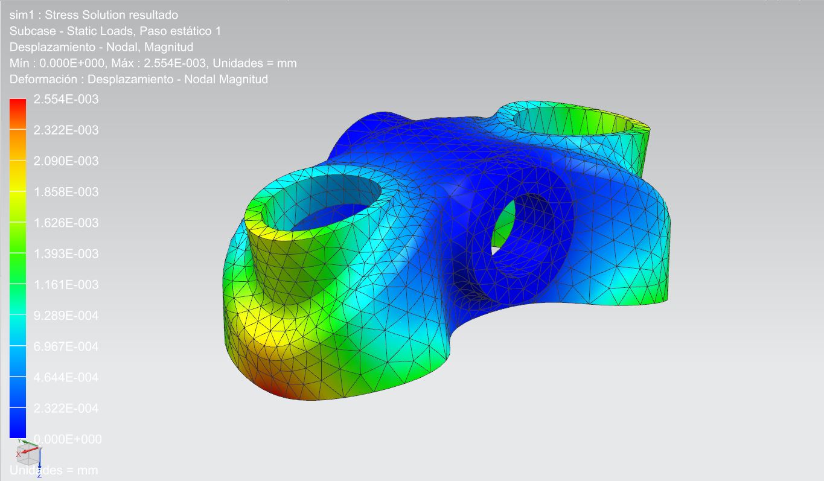Select the legend value 2.090E-003

pyautogui.click(x=66, y=161)
